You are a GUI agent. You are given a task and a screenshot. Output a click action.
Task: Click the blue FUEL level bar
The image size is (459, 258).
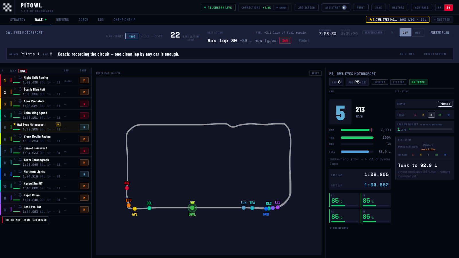click(357, 152)
